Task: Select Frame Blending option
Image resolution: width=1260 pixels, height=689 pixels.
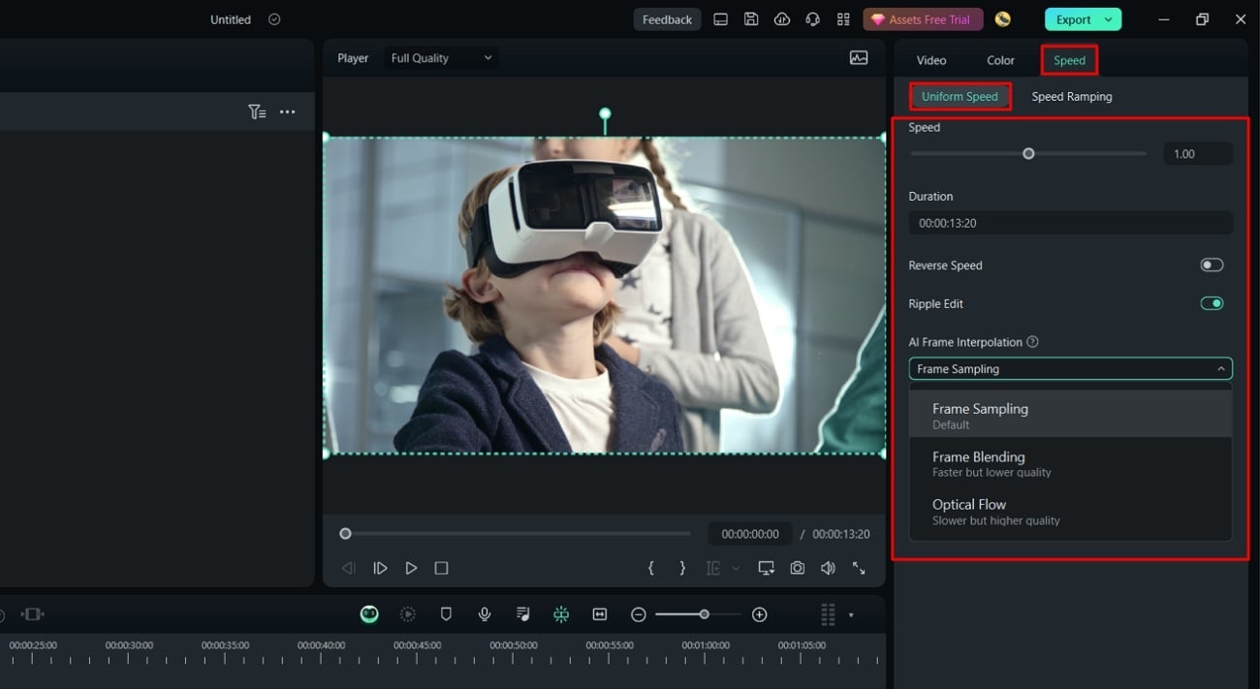Action: tap(1071, 463)
